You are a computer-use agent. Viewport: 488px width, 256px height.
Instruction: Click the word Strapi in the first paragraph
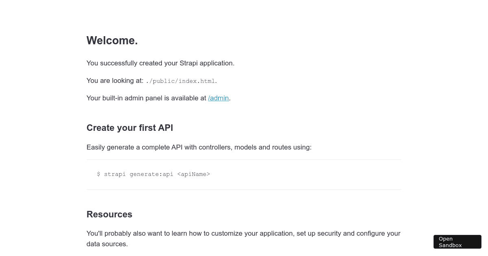tap(188, 63)
